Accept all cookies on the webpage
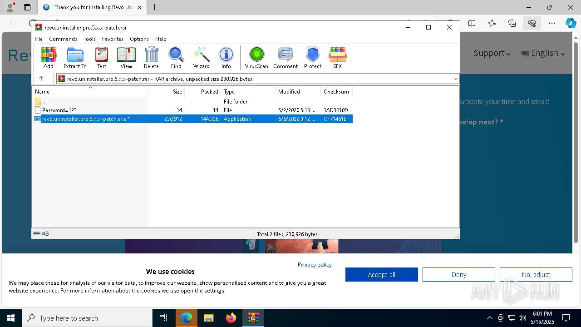 (x=382, y=274)
